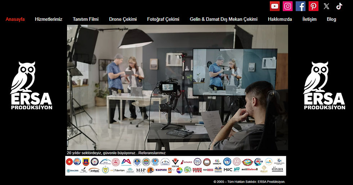The width and height of the screenshot is (353, 185).
Task: Click the right ERSA Prodüksiyon owl logo
Action: pos(324,85)
